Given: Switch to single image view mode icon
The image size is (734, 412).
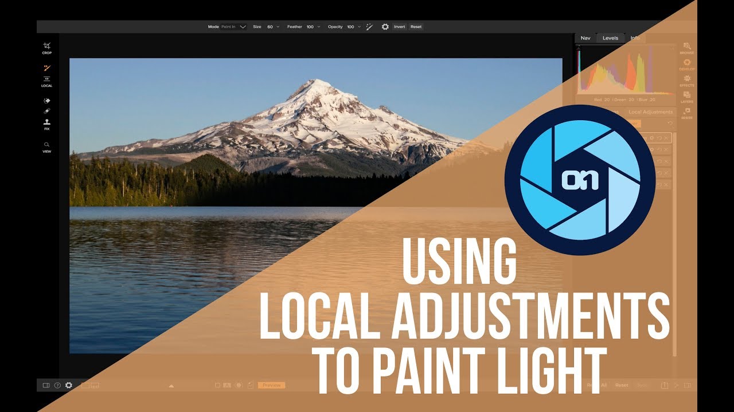Looking at the screenshot, I should point(85,386).
